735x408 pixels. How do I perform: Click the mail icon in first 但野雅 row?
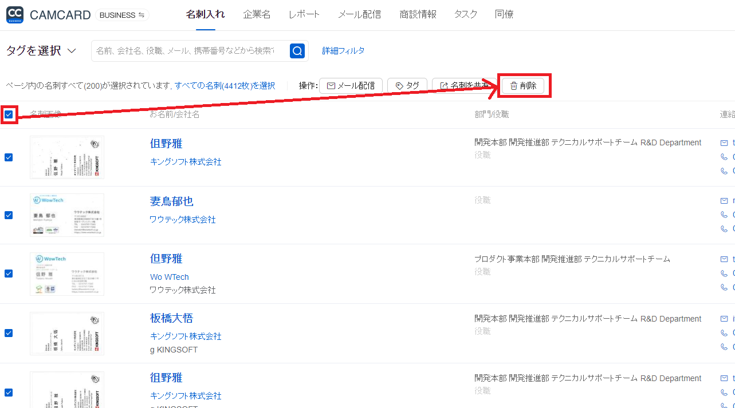[724, 143]
